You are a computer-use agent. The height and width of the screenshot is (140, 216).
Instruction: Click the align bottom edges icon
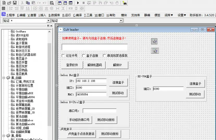(x=28, y=8)
